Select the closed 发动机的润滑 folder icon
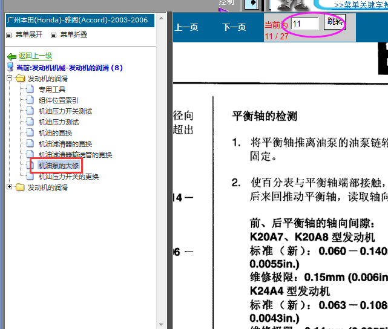 tap(20, 187)
